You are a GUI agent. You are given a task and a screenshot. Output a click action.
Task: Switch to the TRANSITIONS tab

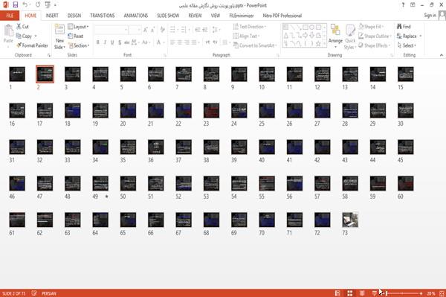103,16
